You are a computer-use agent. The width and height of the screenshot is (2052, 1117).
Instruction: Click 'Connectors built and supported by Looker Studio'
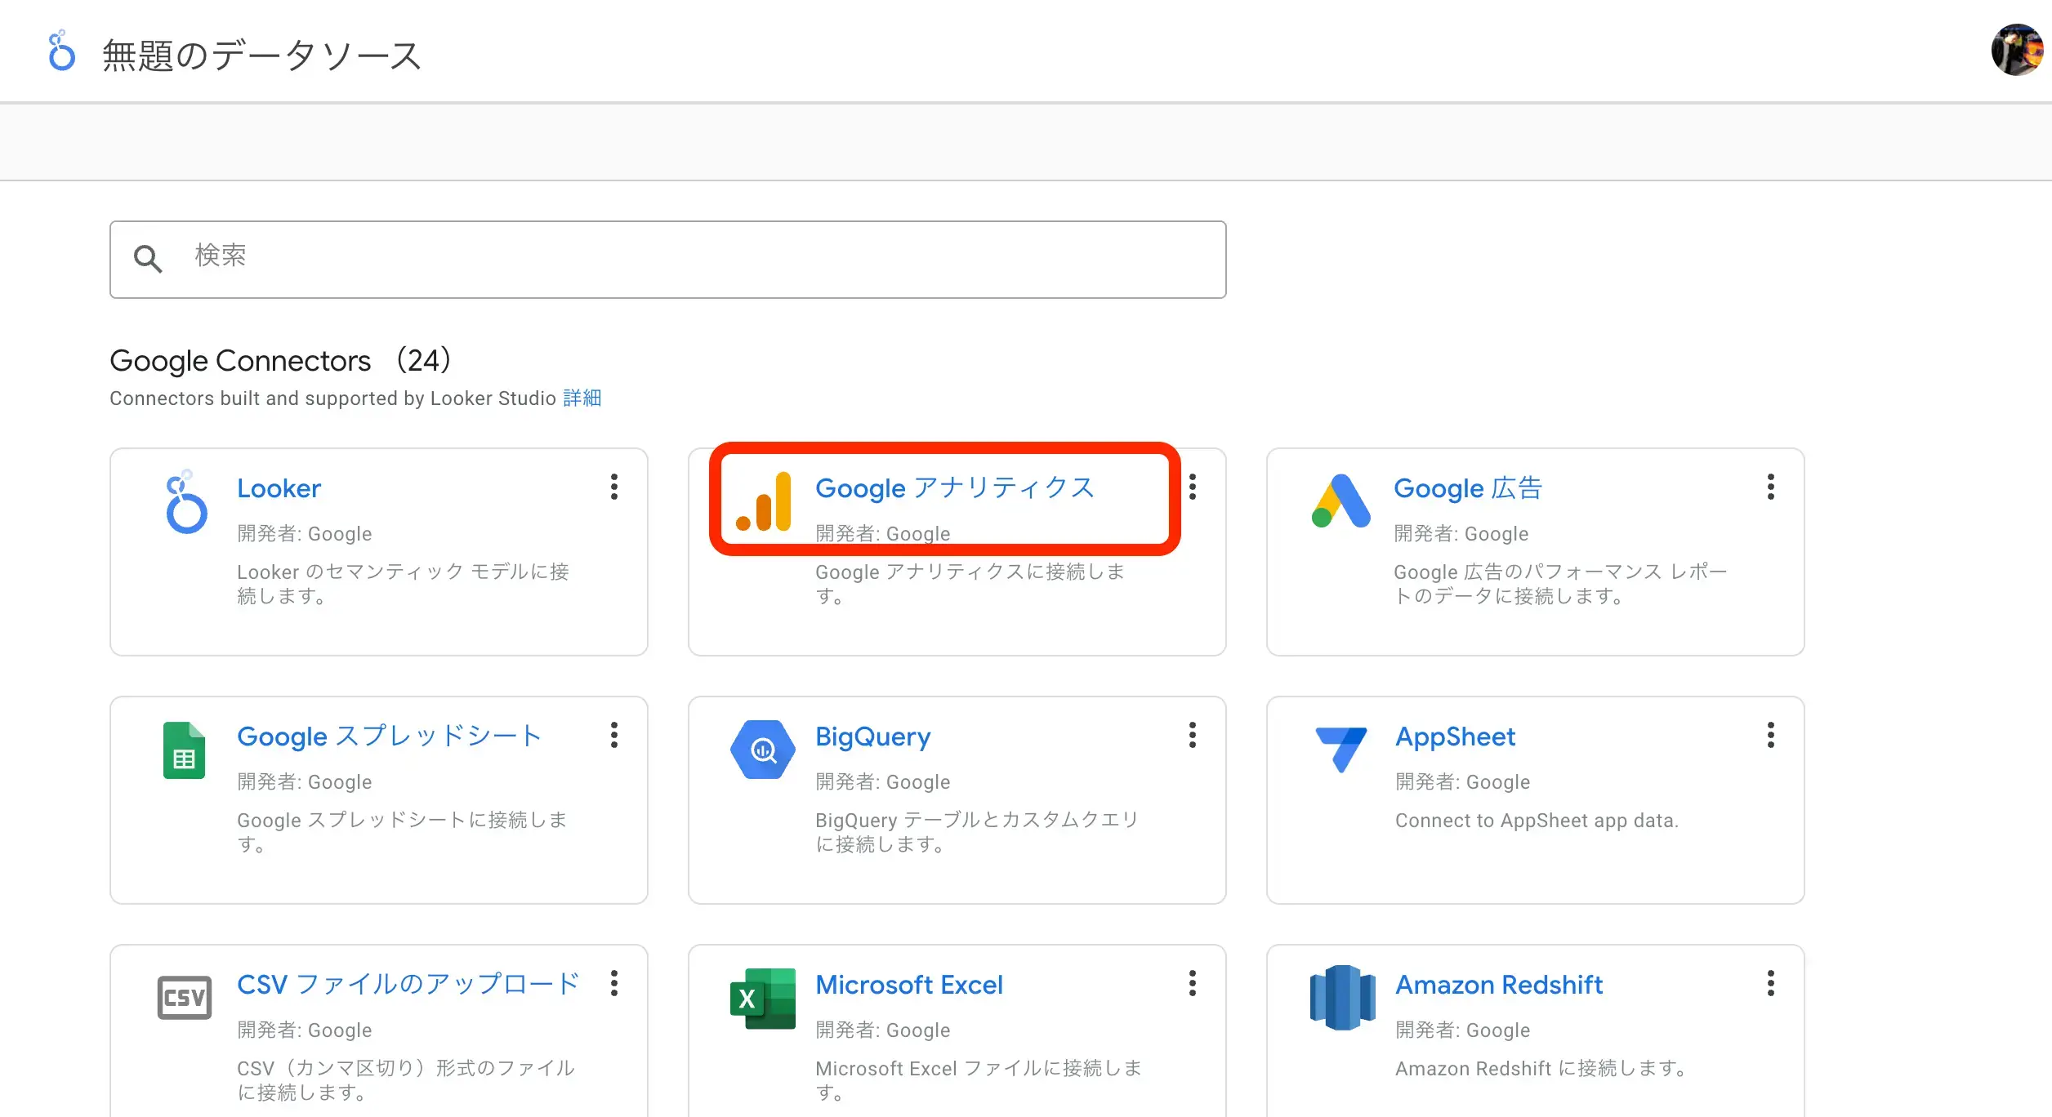(332, 398)
